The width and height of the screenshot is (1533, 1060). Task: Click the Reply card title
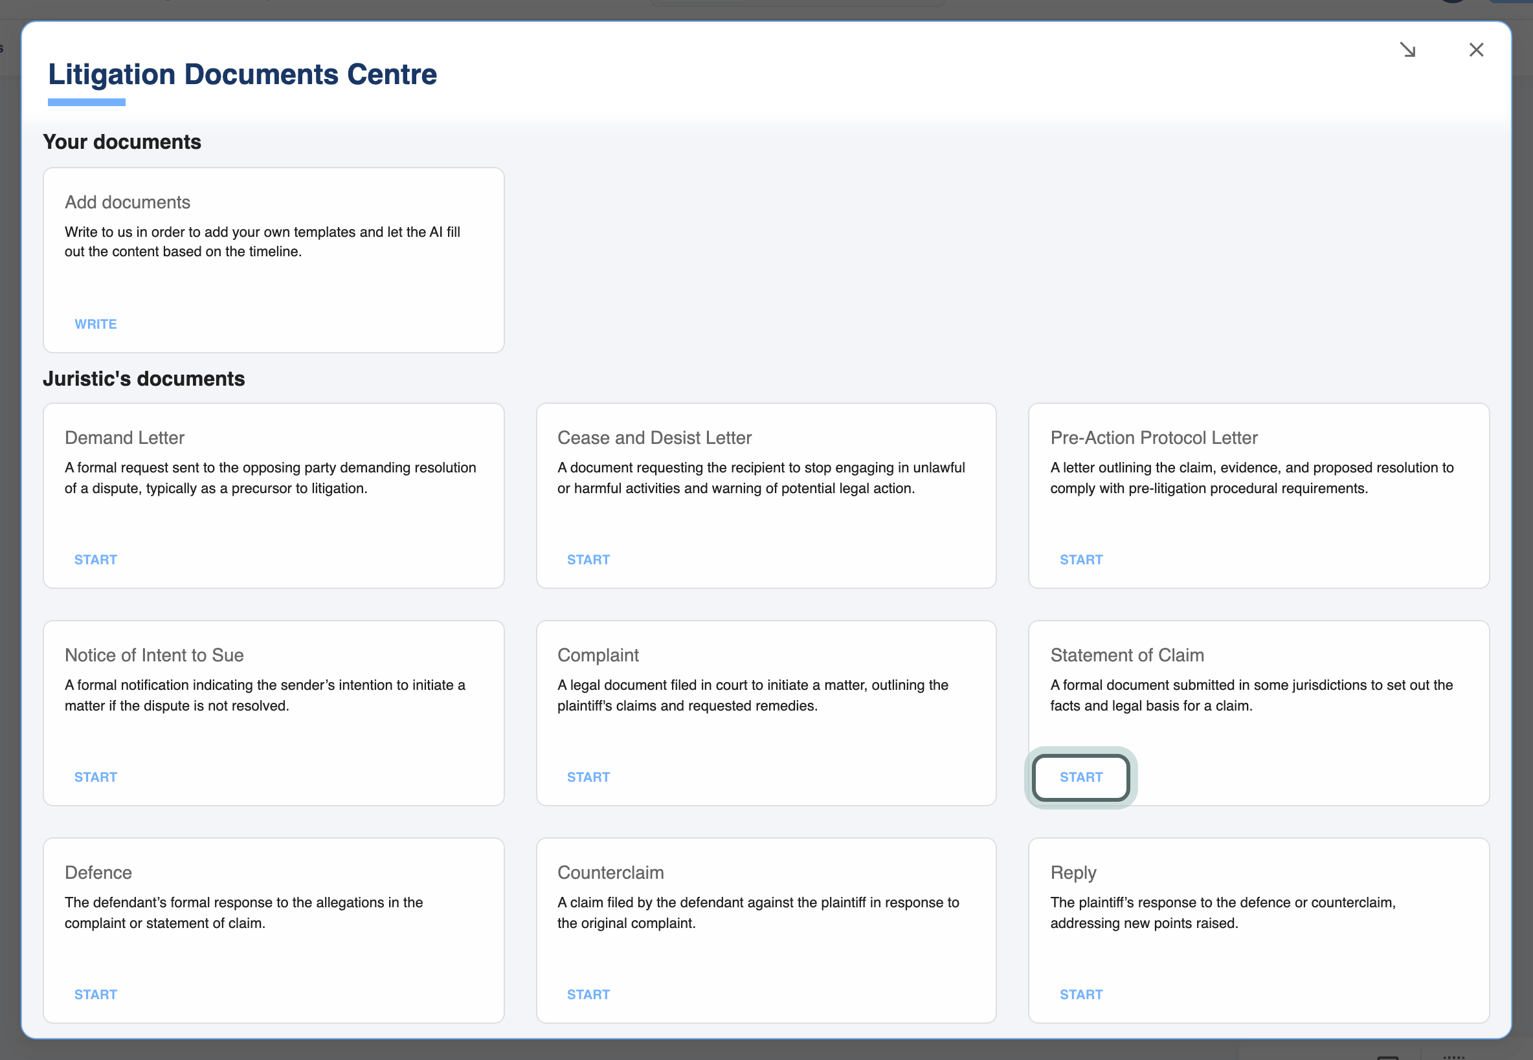click(1073, 873)
